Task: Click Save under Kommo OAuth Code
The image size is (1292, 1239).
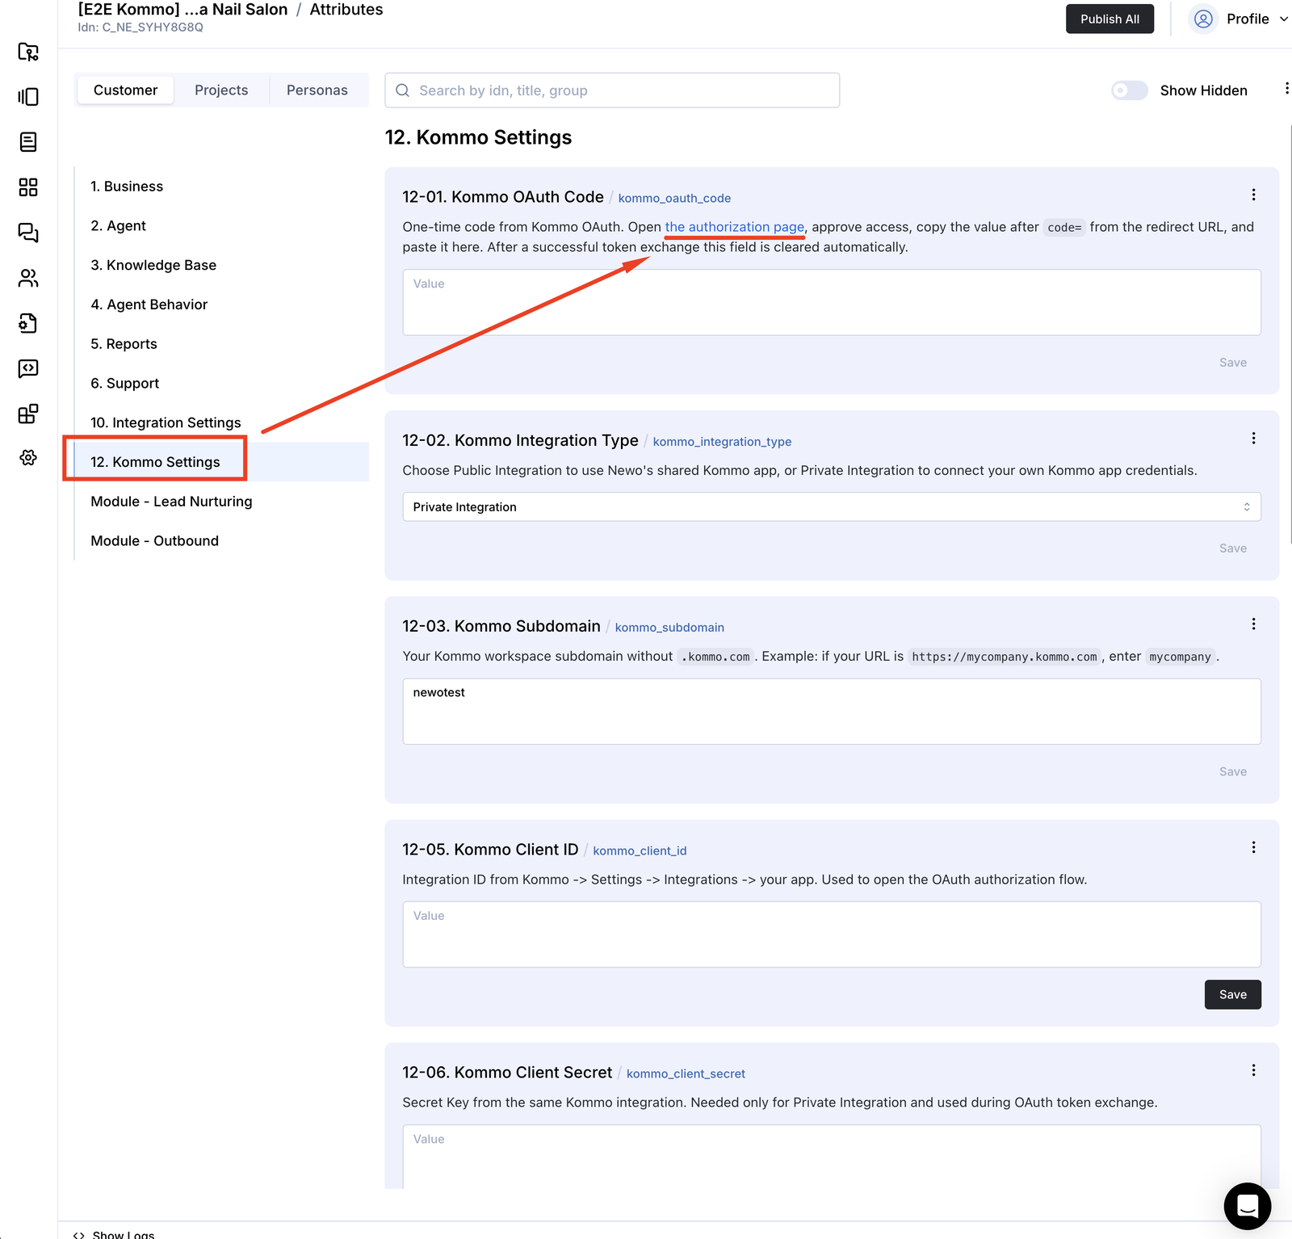Action: coord(1232,363)
